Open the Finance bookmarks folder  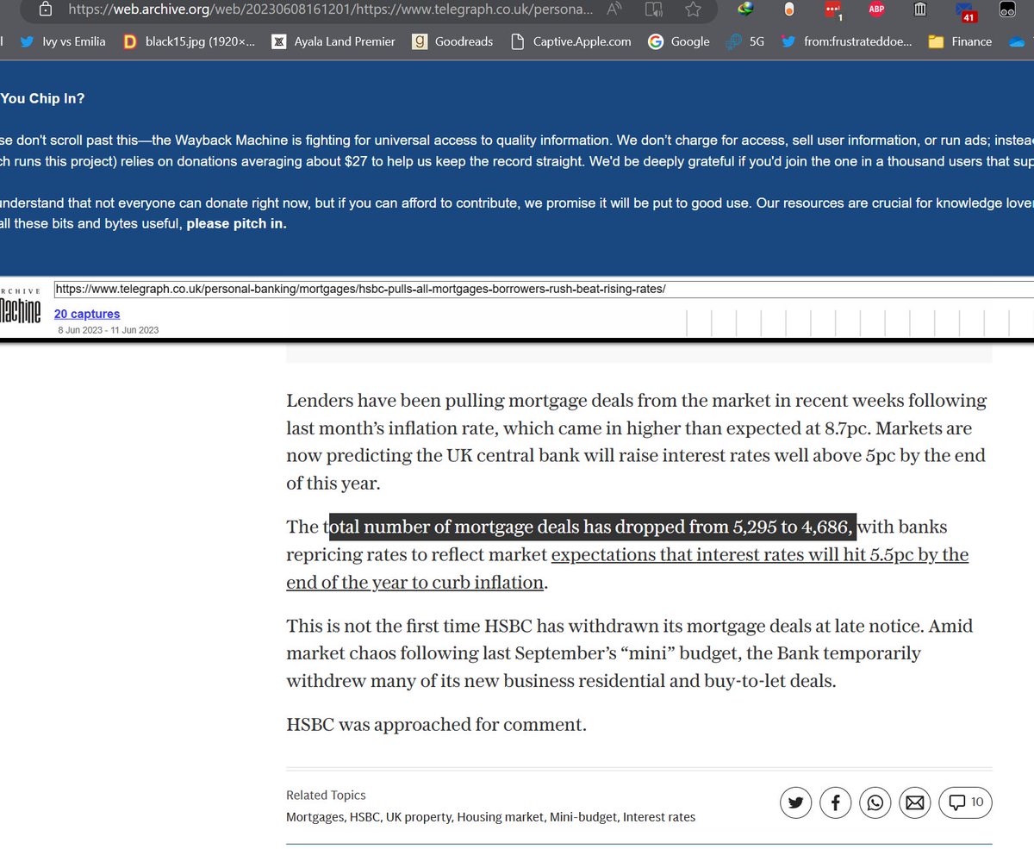[x=959, y=41]
